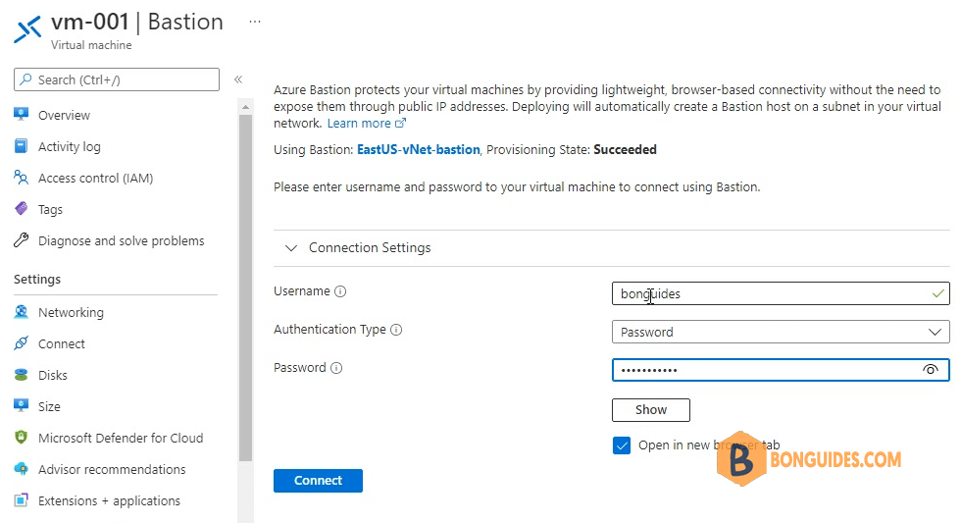Click the Show button
The width and height of the screenshot is (961, 523).
650,409
